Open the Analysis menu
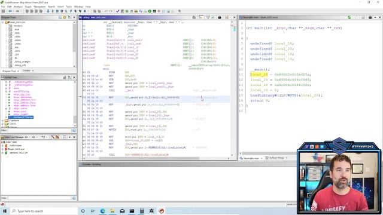 point(19,7)
